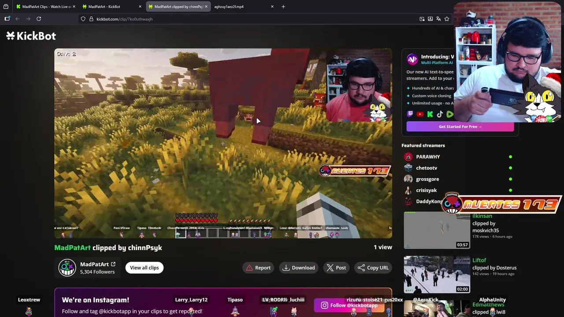Open the tab list icon at top-left
Screen dimensions: 564x317
pyautogui.click(x=6, y=7)
